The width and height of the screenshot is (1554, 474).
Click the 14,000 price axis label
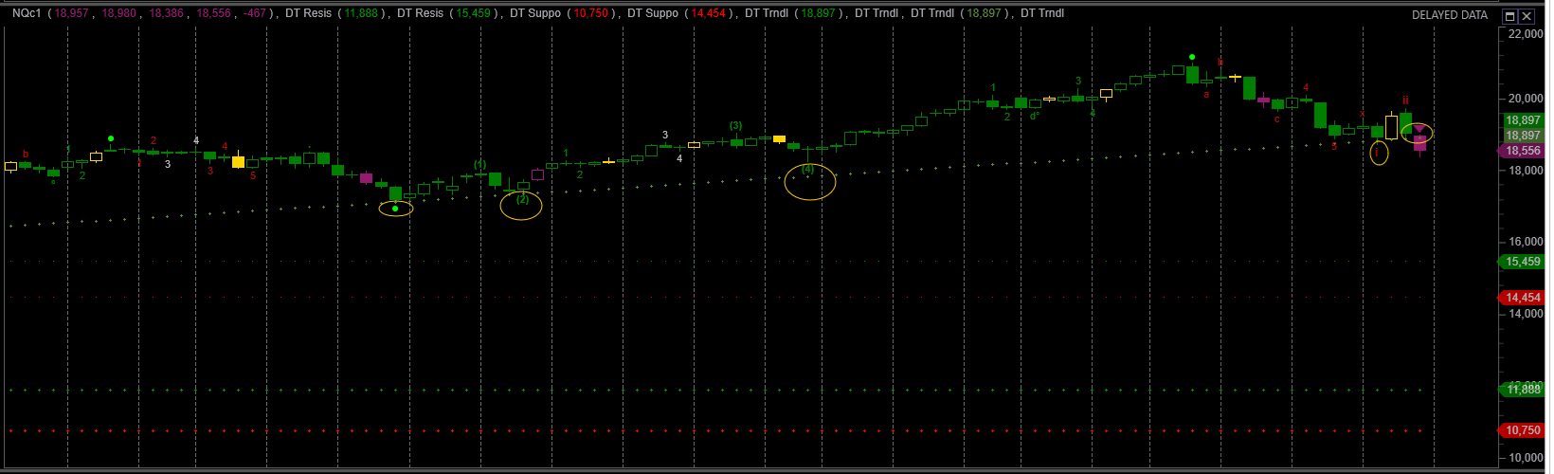coord(1525,314)
